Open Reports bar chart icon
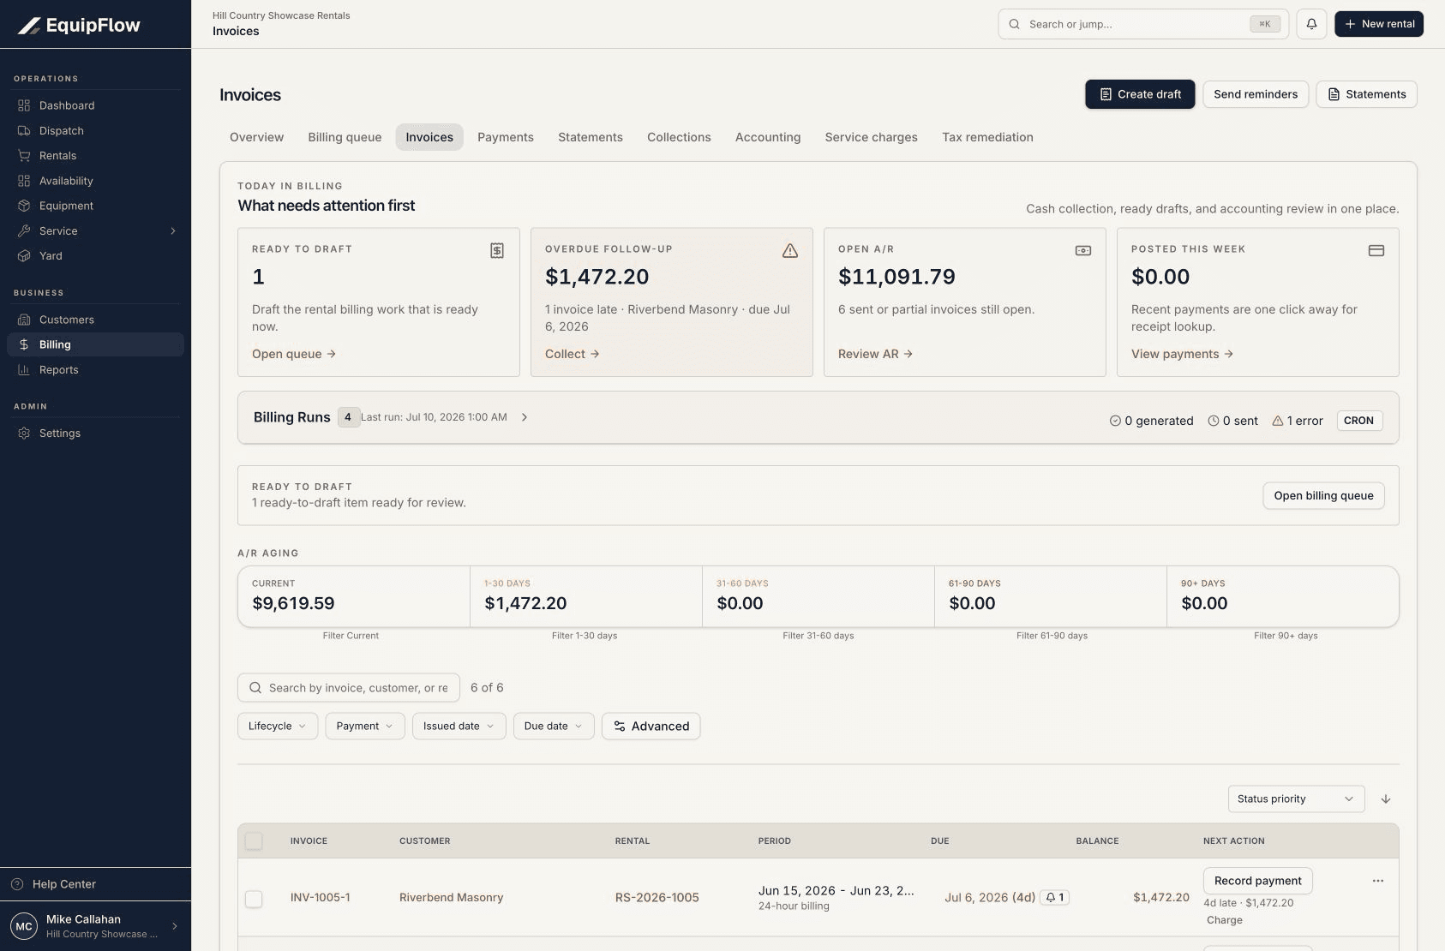 pyautogui.click(x=24, y=369)
